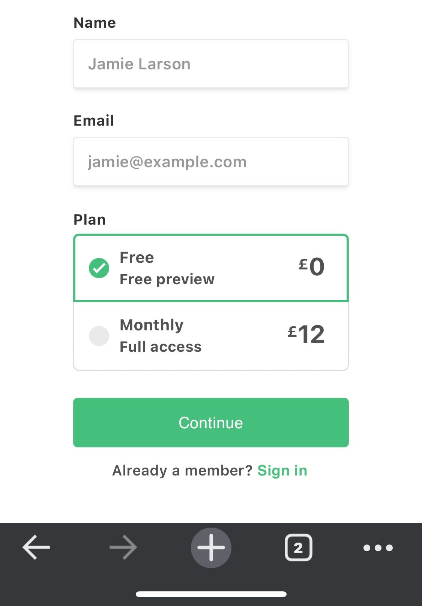This screenshot has width=422, height=606.
Task: Tap the home indicator bar at bottom
Action: (211, 594)
